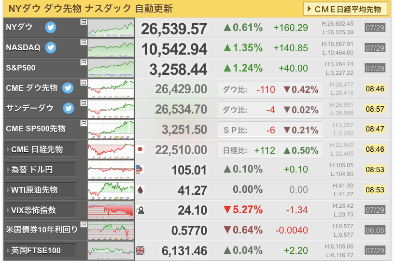The image size is (395, 261).
Task: Open the VIX red mini chart thumbnail
Action: (x=111, y=210)
